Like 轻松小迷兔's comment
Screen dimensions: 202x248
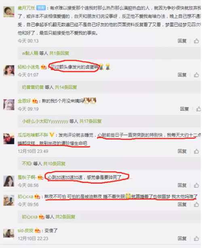point(196,75)
